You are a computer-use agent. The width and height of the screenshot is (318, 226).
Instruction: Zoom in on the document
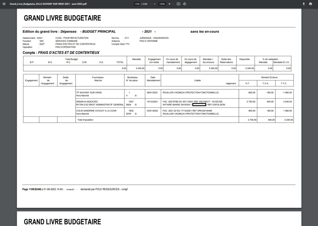(x=169, y=4)
